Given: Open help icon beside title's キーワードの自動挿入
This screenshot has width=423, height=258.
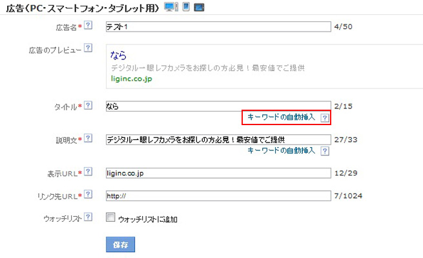Looking at the screenshot, I should 325,117.
